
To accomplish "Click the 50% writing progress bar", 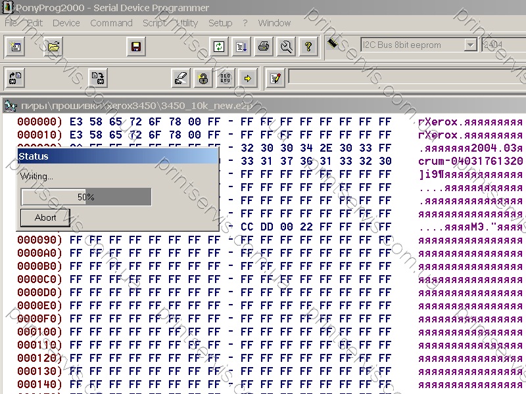I will [86, 197].
